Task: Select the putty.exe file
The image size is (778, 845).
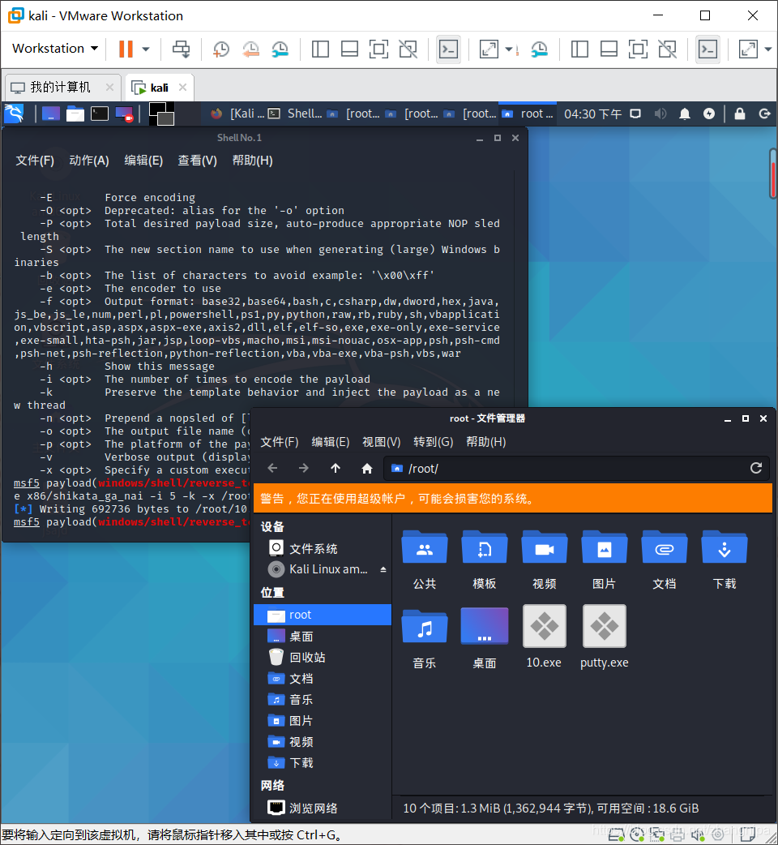Action: [604, 637]
